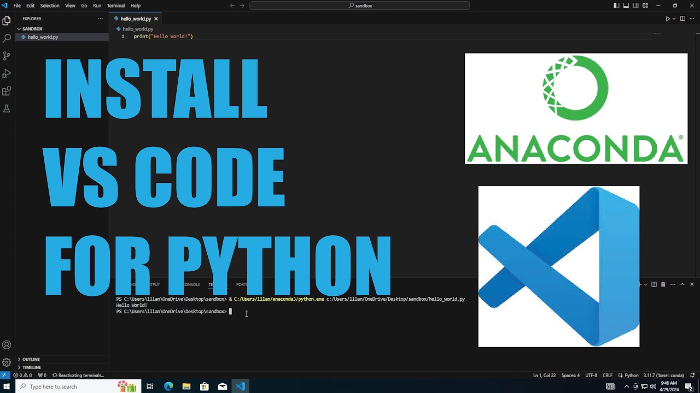Viewport: 700px width, 393px height.
Task: Open the run button dropdown arrow
Action: [674, 19]
